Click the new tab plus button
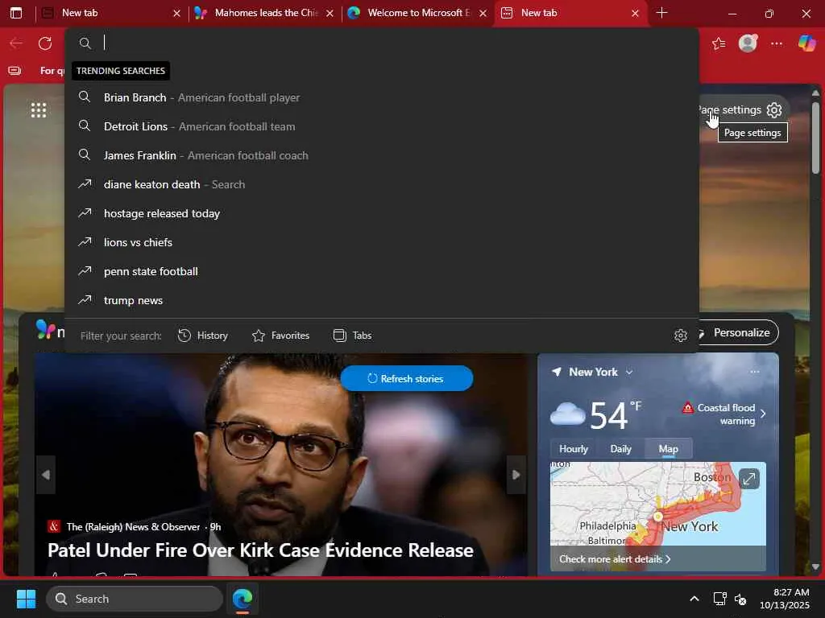The width and height of the screenshot is (825, 618). point(662,13)
